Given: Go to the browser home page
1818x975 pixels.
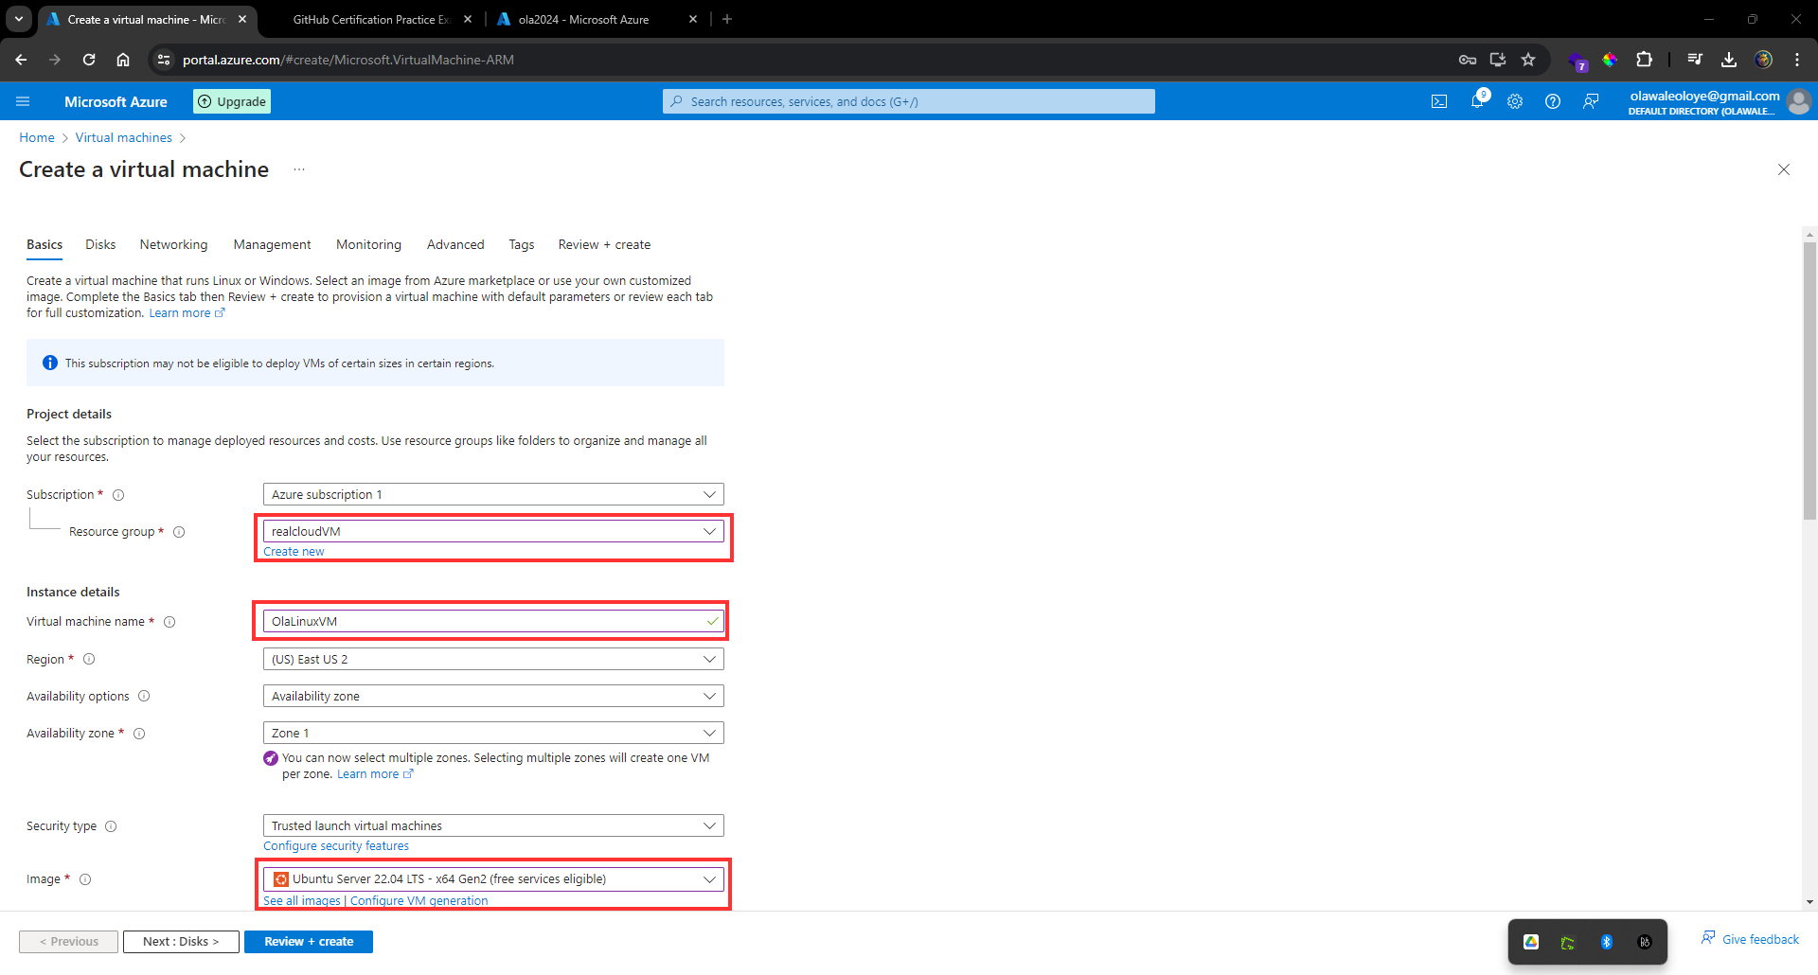Looking at the screenshot, I should (123, 60).
